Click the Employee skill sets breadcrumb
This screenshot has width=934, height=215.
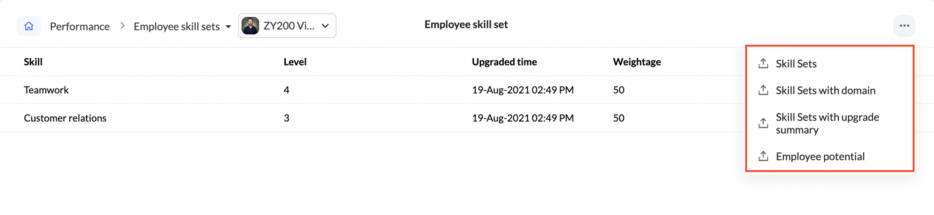[177, 27]
